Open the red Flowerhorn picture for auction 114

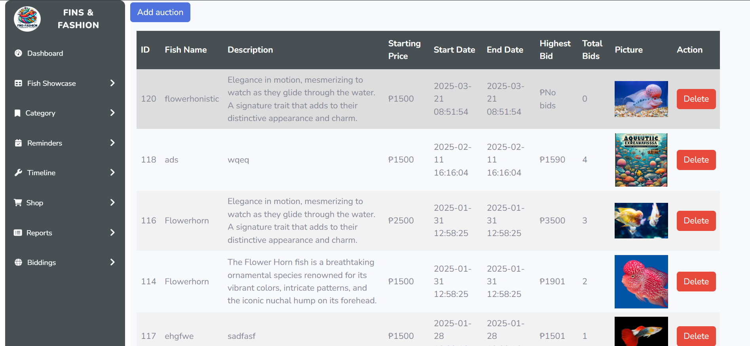[x=641, y=282]
